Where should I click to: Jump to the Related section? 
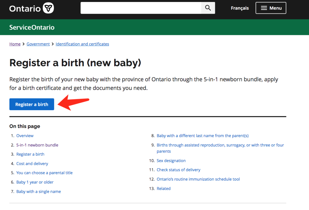(164, 189)
